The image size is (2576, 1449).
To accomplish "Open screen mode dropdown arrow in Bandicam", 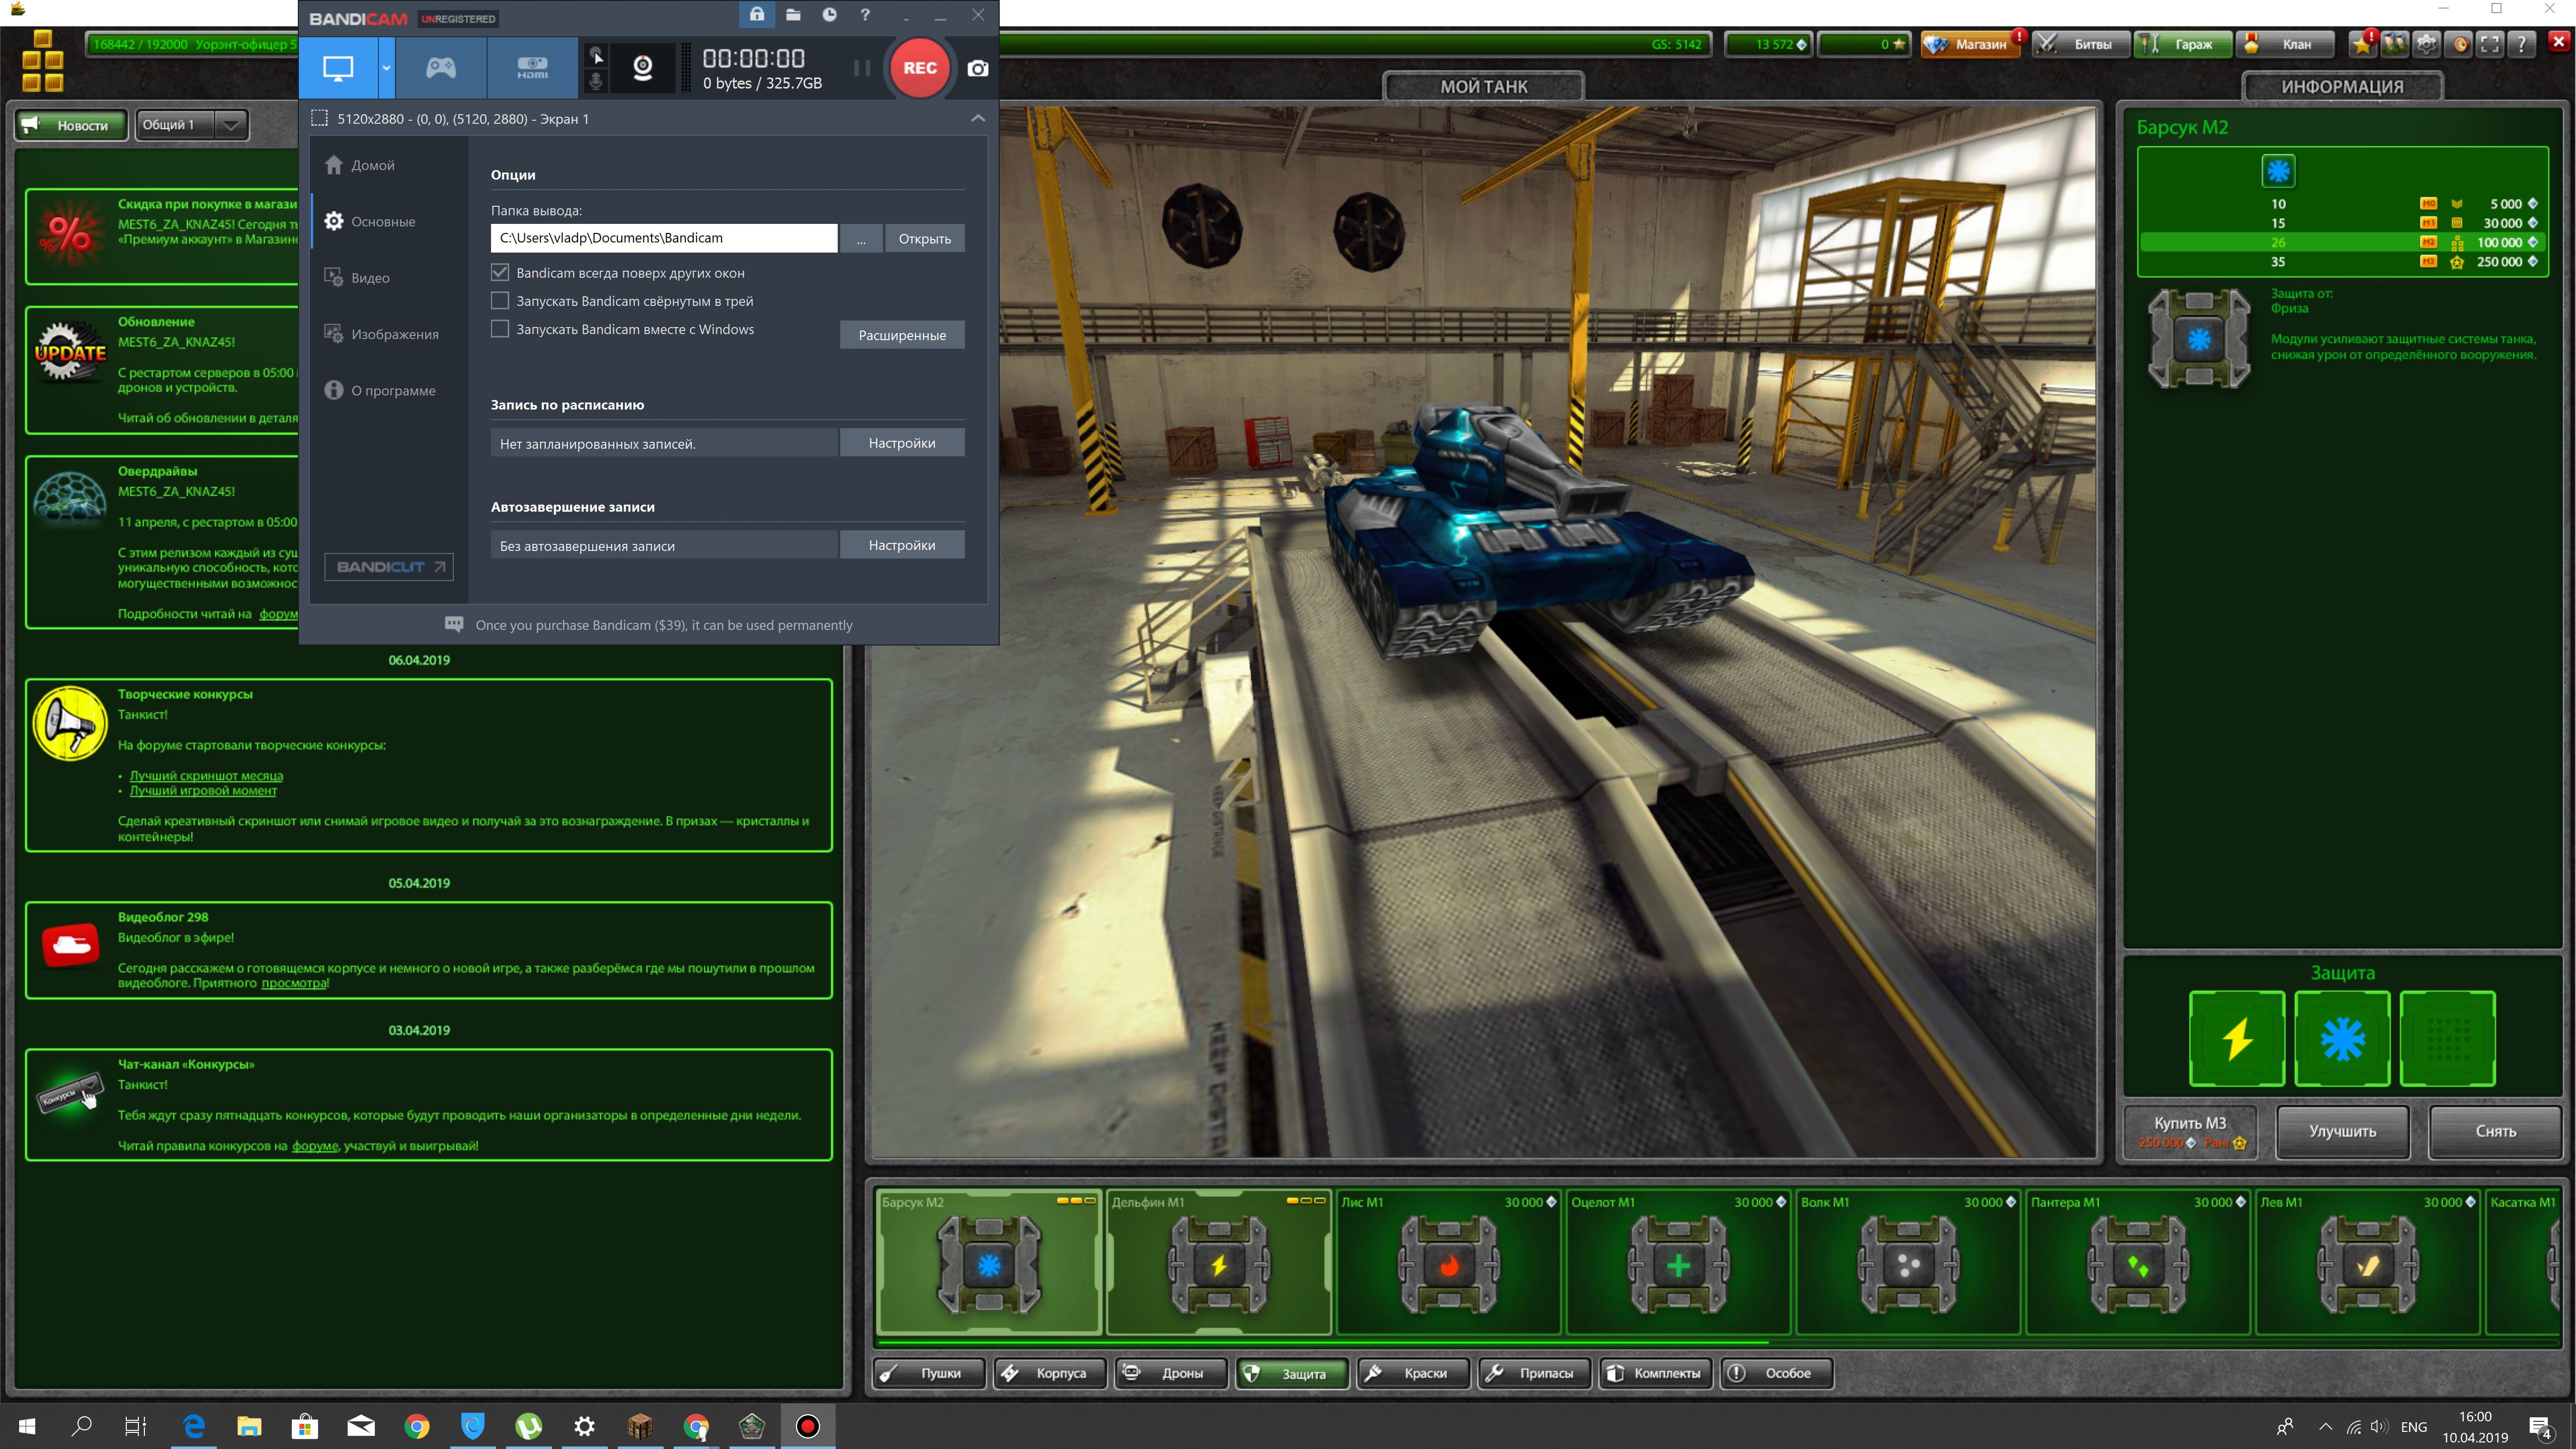I will [386, 68].
